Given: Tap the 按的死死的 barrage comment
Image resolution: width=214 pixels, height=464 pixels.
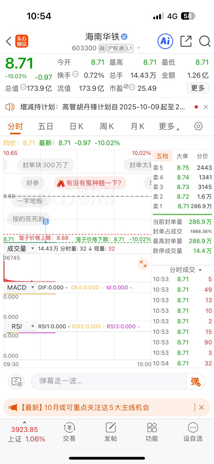Looking at the screenshot, I should coord(28,219).
